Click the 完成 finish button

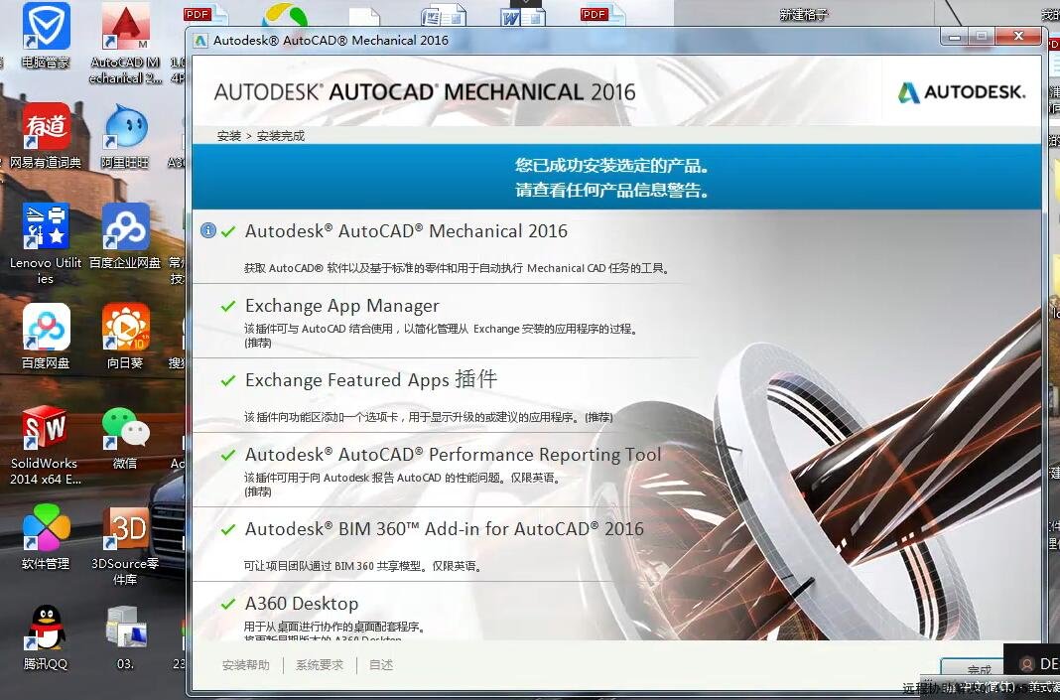[972, 669]
